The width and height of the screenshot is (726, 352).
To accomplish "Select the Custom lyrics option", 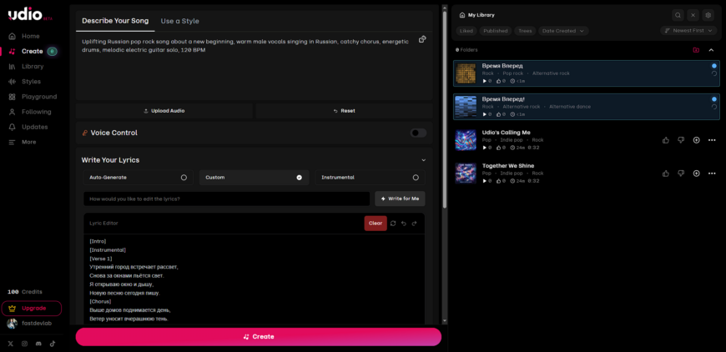I will (x=255, y=177).
